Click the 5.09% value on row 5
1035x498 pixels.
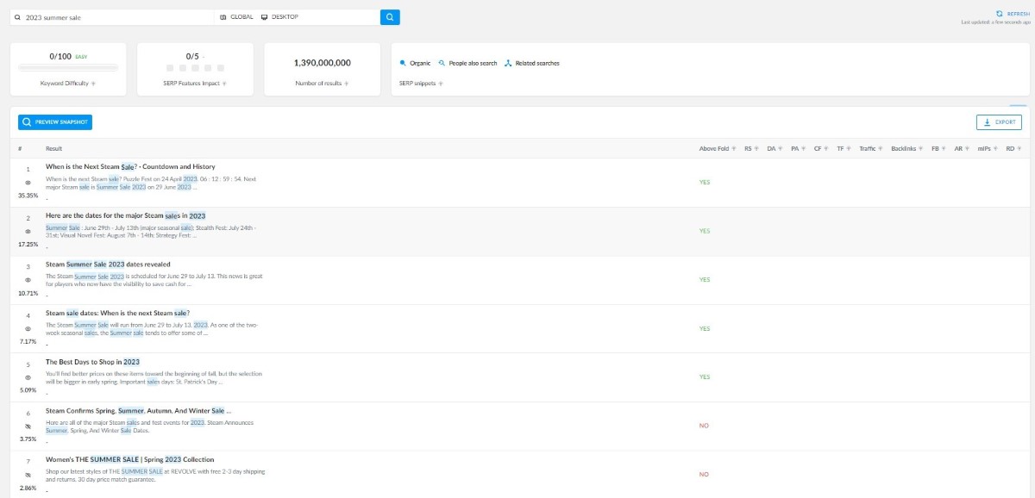28,389
